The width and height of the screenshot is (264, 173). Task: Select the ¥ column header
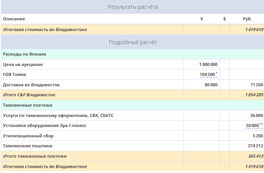(202, 19)
